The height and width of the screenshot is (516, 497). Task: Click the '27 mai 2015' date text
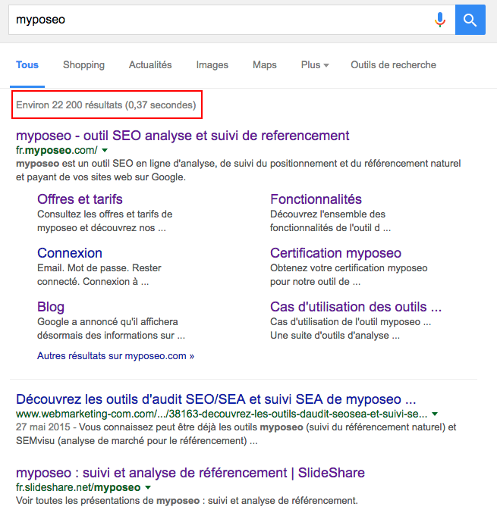[43, 427]
